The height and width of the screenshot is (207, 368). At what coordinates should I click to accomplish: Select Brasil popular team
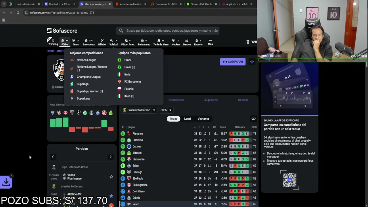(x=128, y=60)
